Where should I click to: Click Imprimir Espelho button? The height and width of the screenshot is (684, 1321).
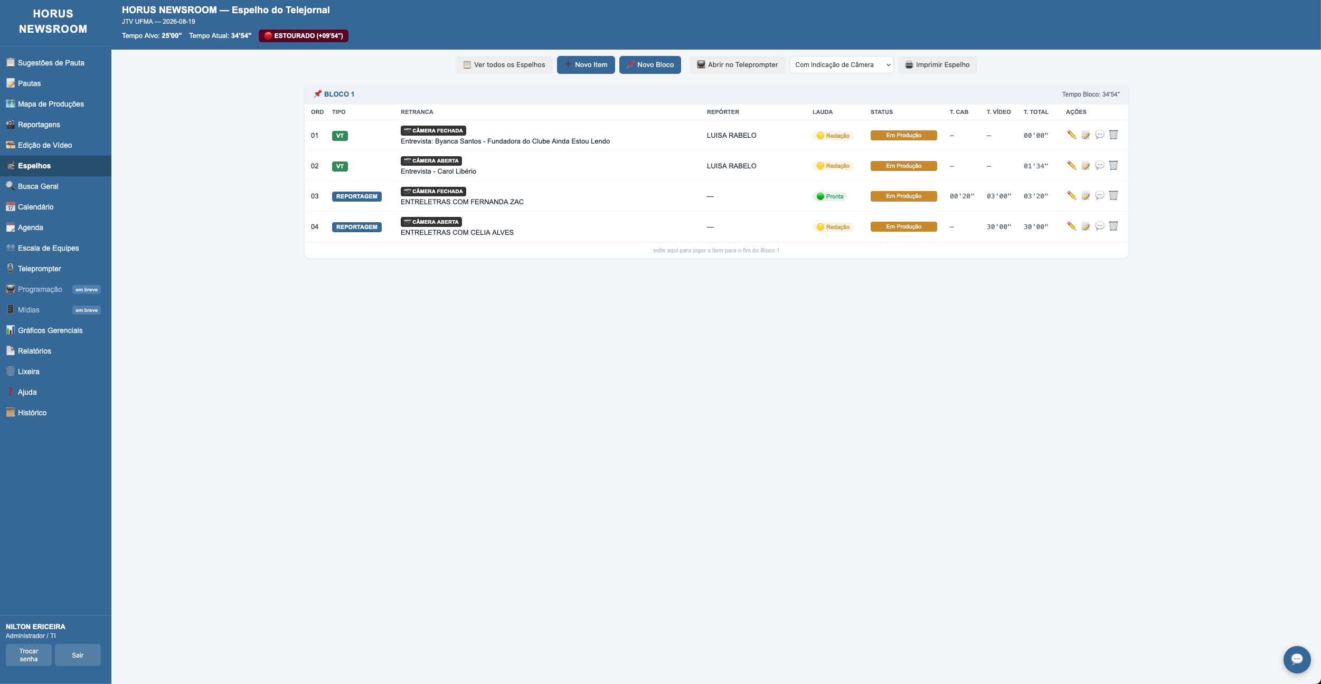tap(937, 65)
